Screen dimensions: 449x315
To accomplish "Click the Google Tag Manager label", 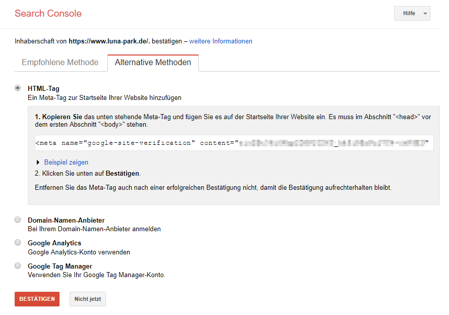I will tap(60, 266).
